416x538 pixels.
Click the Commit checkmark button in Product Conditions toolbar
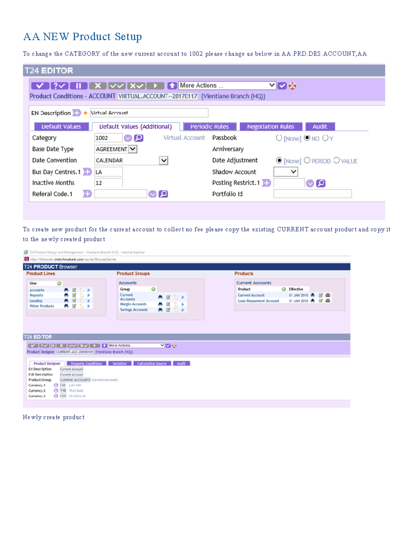click(x=40, y=86)
